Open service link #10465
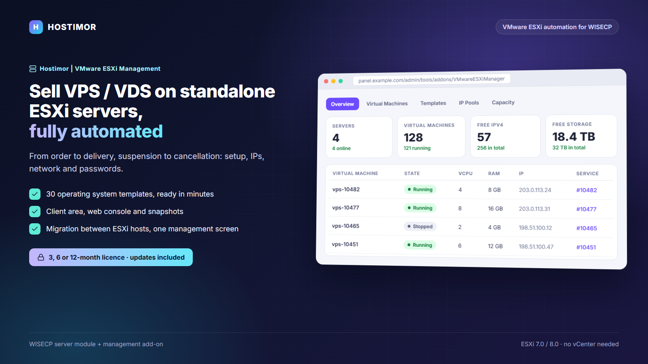The width and height of the screenshot is (648, 364). coord(586,228)
